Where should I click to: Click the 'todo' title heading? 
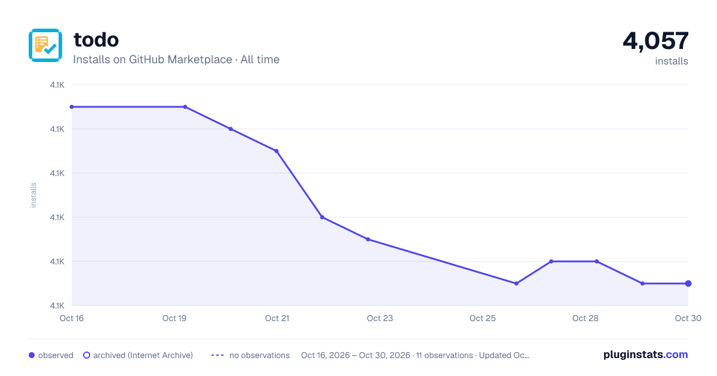[x=96, y=39]
